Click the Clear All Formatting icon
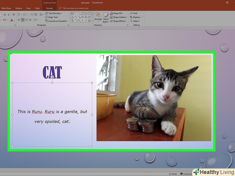235x176 pixels. click(13, 15)
